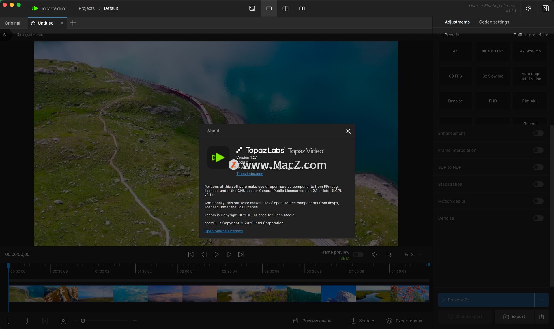554x329 pixels.
Task: Open the Fit % zoom dropdown
Action: click(413, 254)
